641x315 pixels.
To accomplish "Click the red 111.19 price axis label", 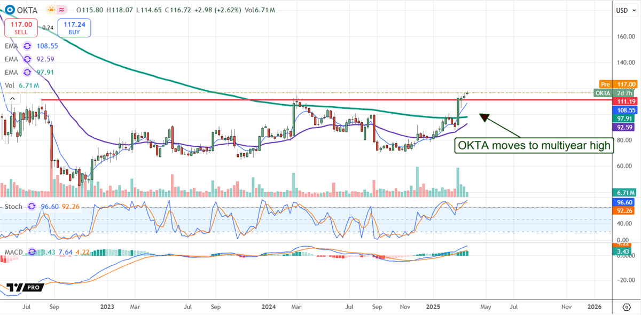I will [626, 101].
